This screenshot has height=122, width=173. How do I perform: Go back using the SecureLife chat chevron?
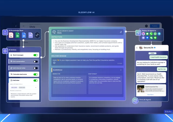point(137,48)
